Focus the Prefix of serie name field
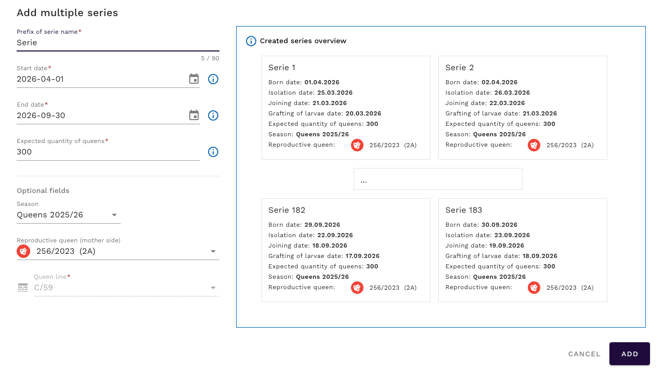The height and width of the screenshot is (375, 663). 104,43
